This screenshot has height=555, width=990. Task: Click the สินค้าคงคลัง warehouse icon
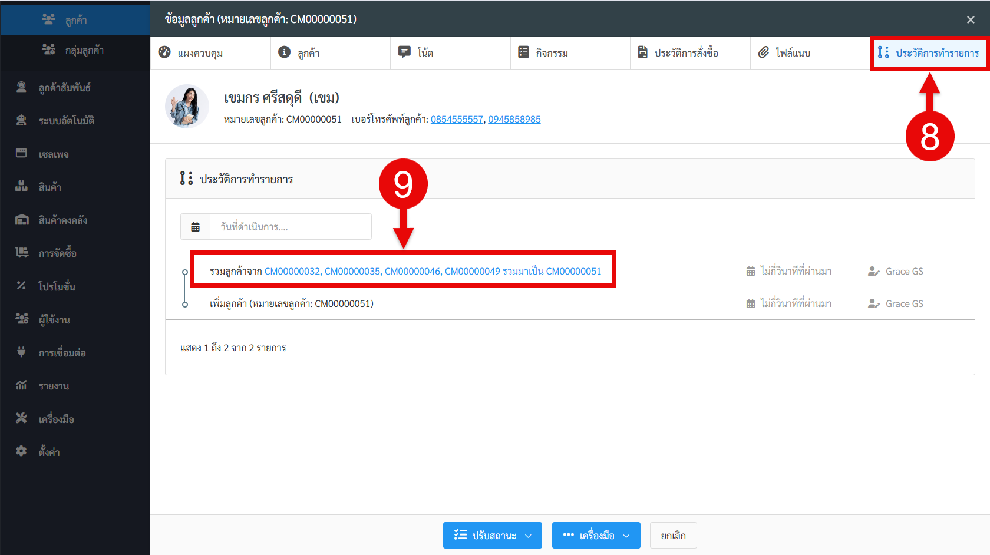click(x=21, y=220)
